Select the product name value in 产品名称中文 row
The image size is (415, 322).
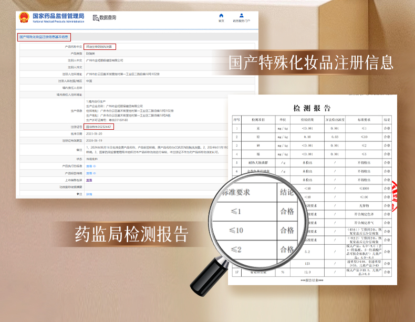[99, 47]
